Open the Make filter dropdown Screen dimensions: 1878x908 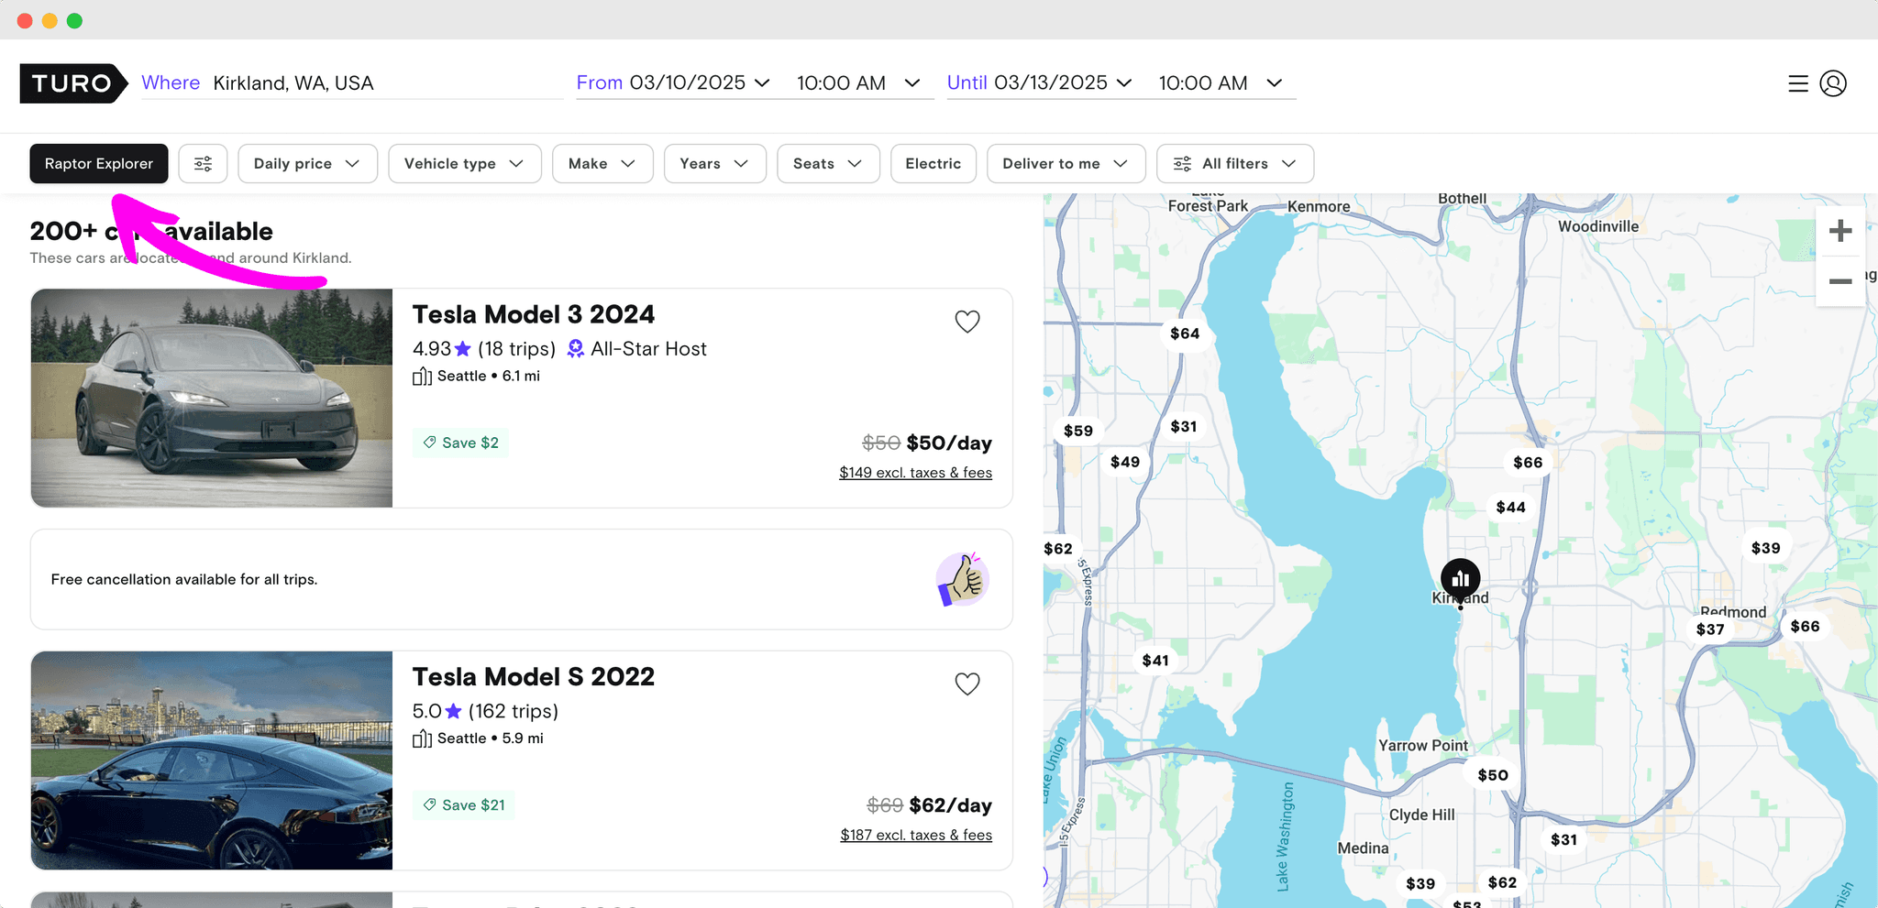click(x=602, y=163)
